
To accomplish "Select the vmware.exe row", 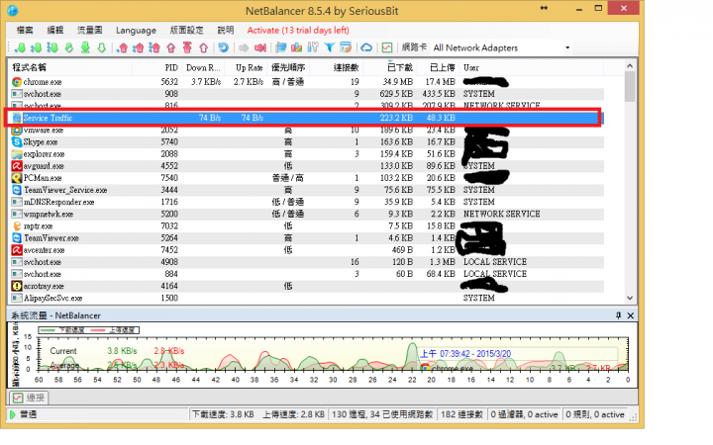I will pyautogui.click(x=306, y=130).
